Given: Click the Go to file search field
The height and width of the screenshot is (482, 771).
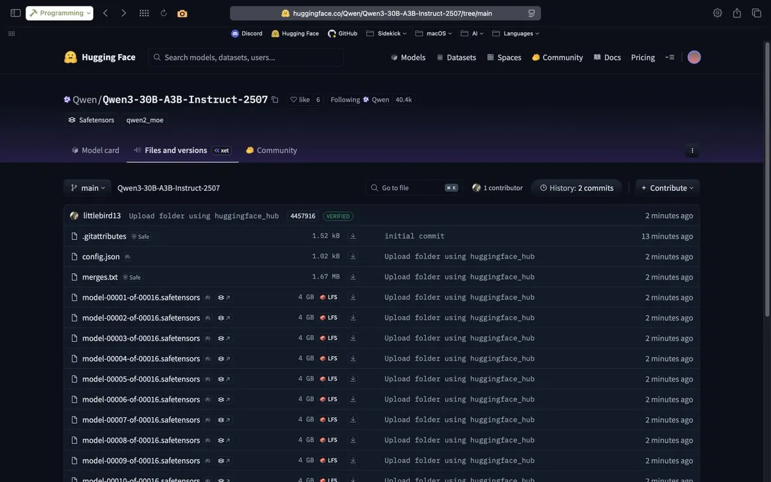Looking at the screenshot, I should click(x=414, y=188).
